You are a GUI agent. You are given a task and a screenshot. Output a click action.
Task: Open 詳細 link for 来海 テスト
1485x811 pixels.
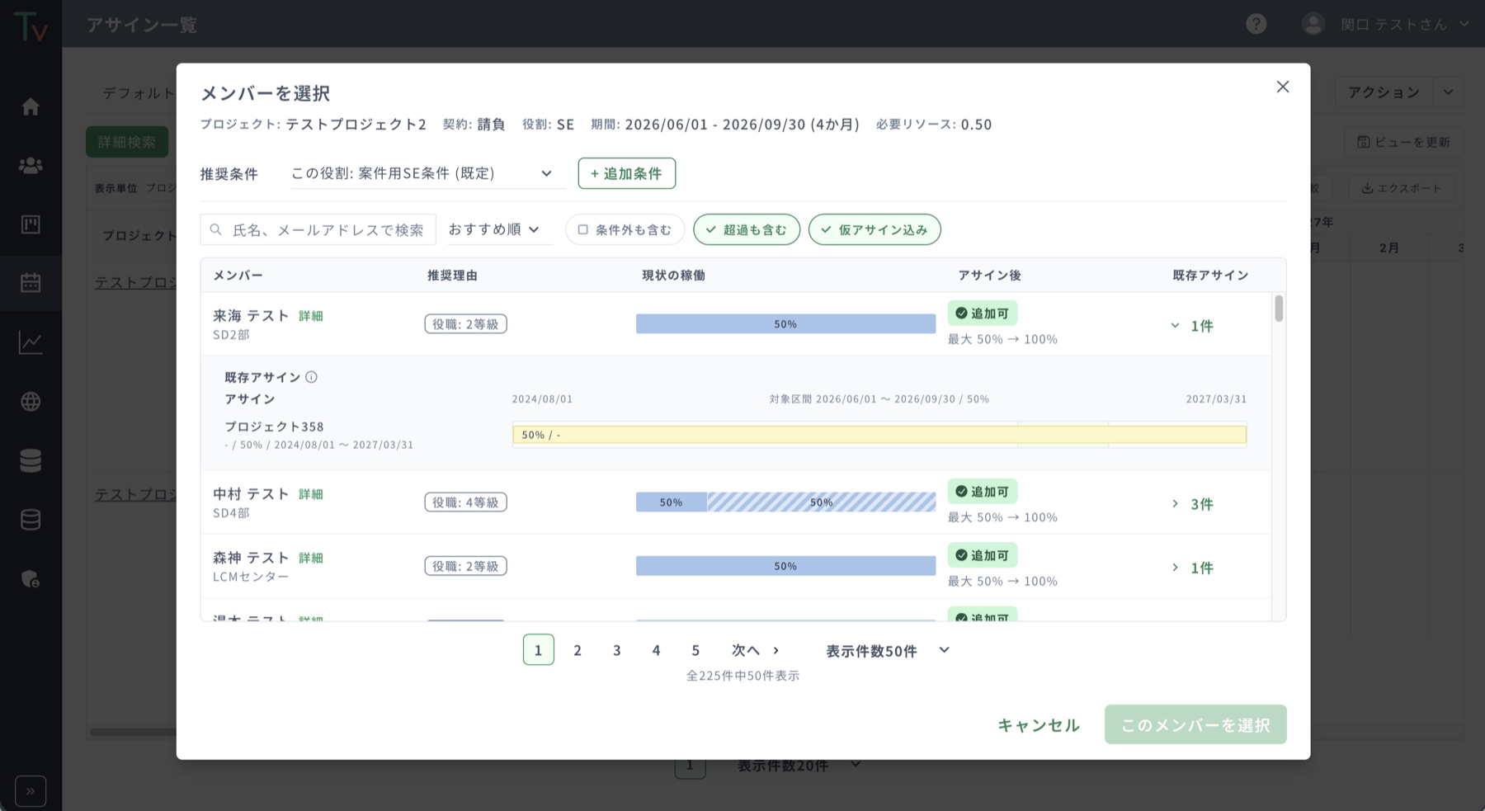click(x=311, y=316)
